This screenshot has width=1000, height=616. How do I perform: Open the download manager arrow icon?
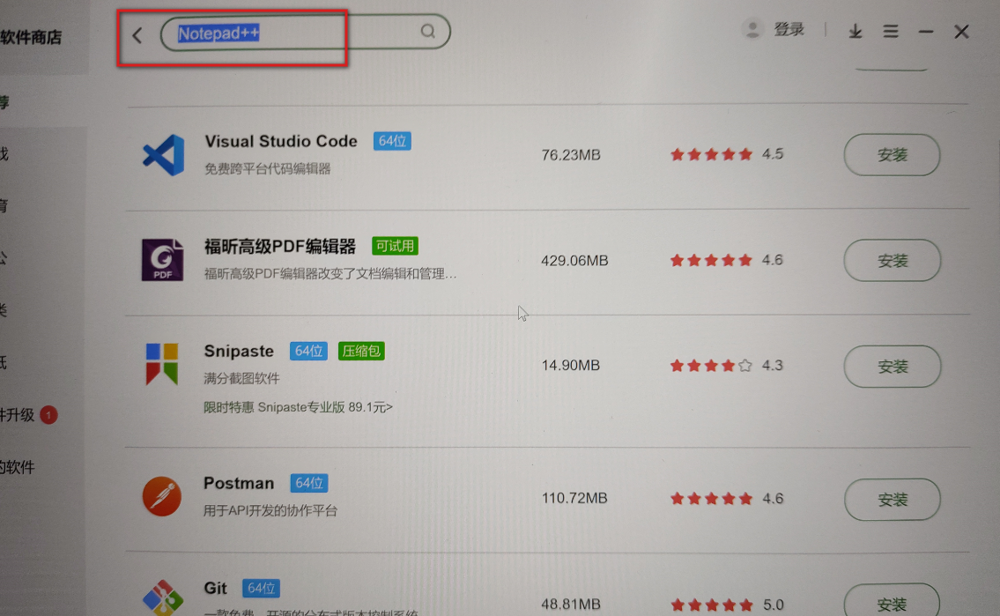[856, 31]
